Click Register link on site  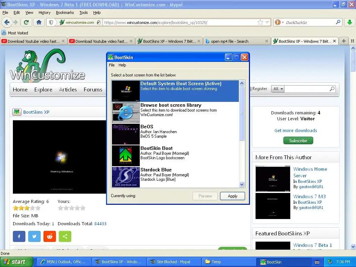tap(259, 89)
